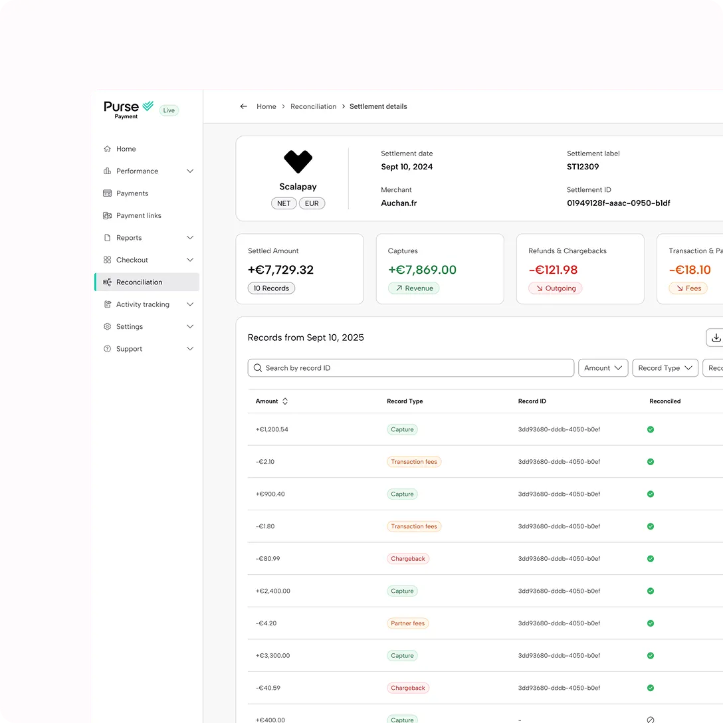Click the Partner fees record type tag

click(x=407, y=623)
